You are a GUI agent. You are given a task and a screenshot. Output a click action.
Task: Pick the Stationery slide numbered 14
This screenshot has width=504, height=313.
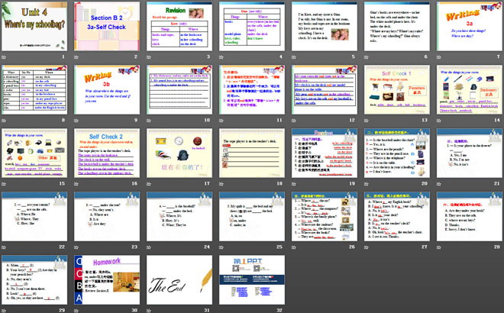(x=468, y=89)
